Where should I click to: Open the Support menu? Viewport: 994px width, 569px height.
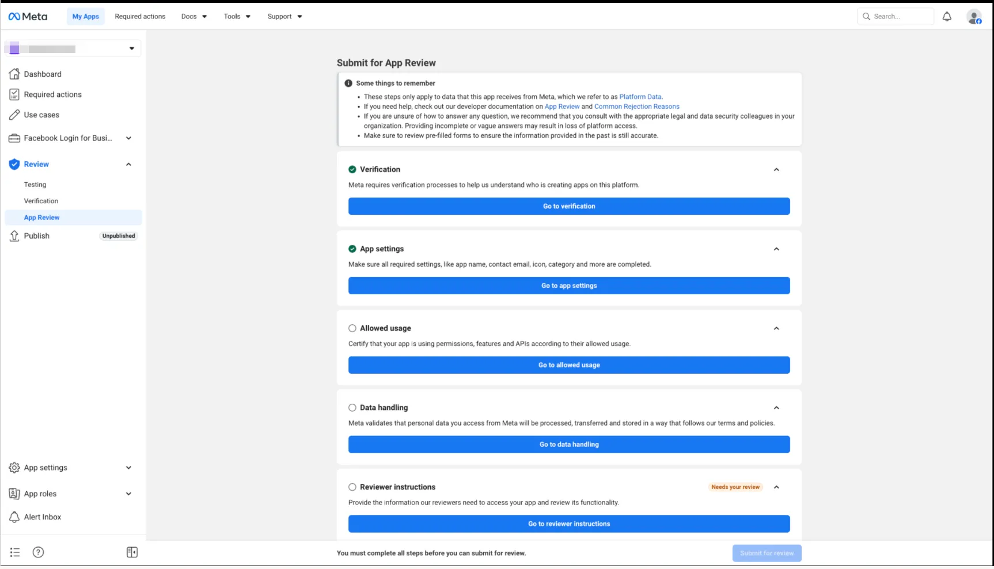pos(284,17)
